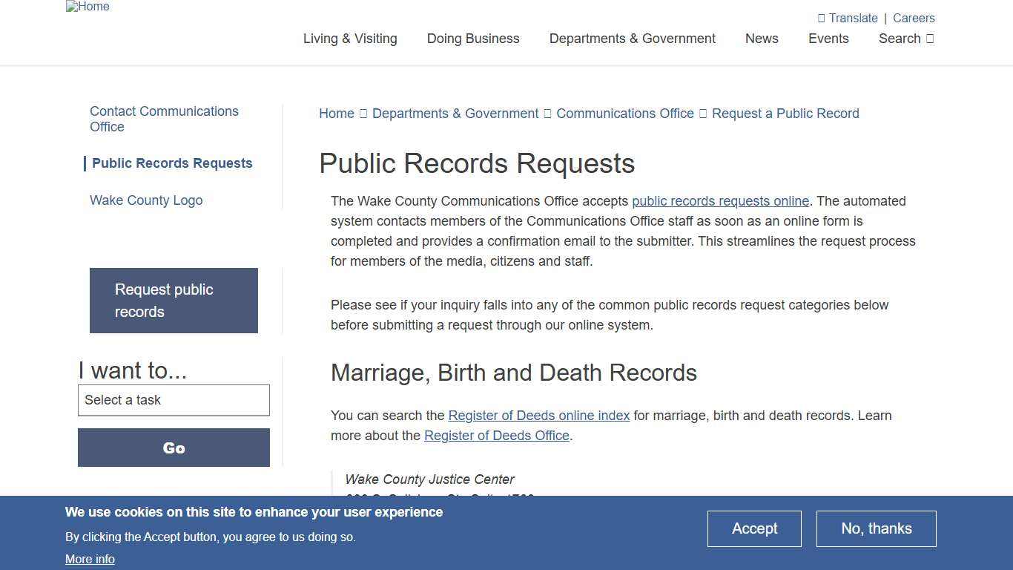The image size is (1013, 570).
Task: Open the More info cookies link
Action: (x=90, y=559)
